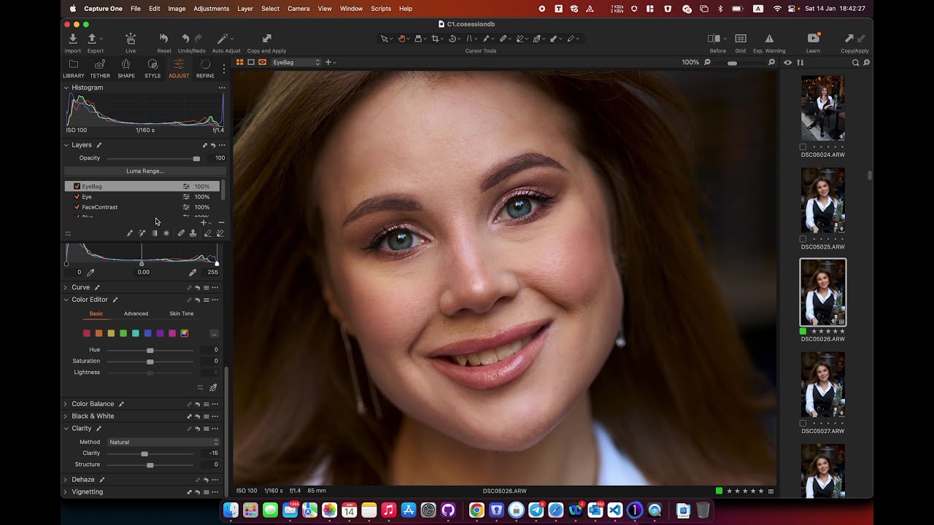Select the Pan hand cursor tool

(402, 39)
